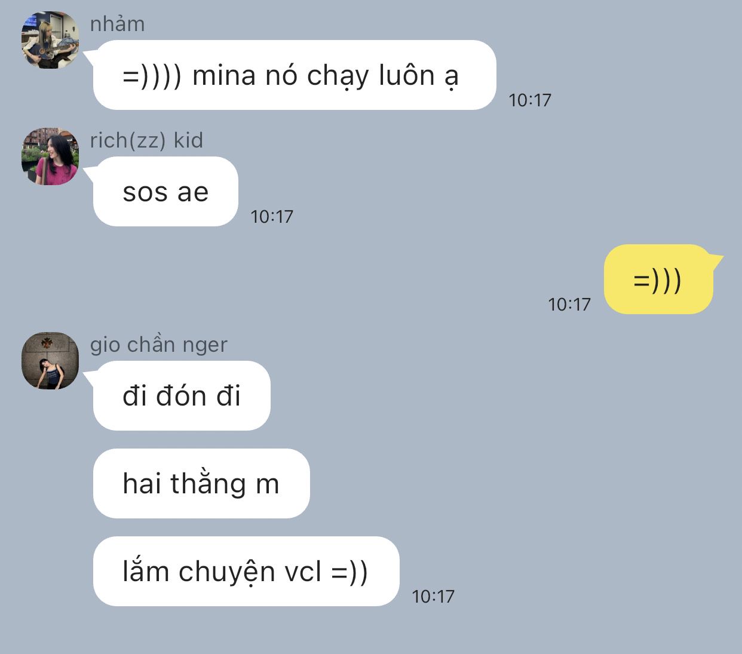Tap the 'đi đón đi' message bubble

(x=182, y=396)
